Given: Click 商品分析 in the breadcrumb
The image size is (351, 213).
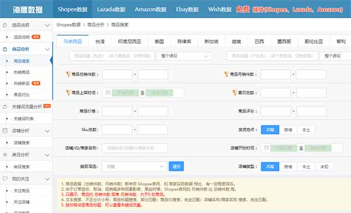Looking at the screenshot, I should pyautogui.click(x=96, y=25).
